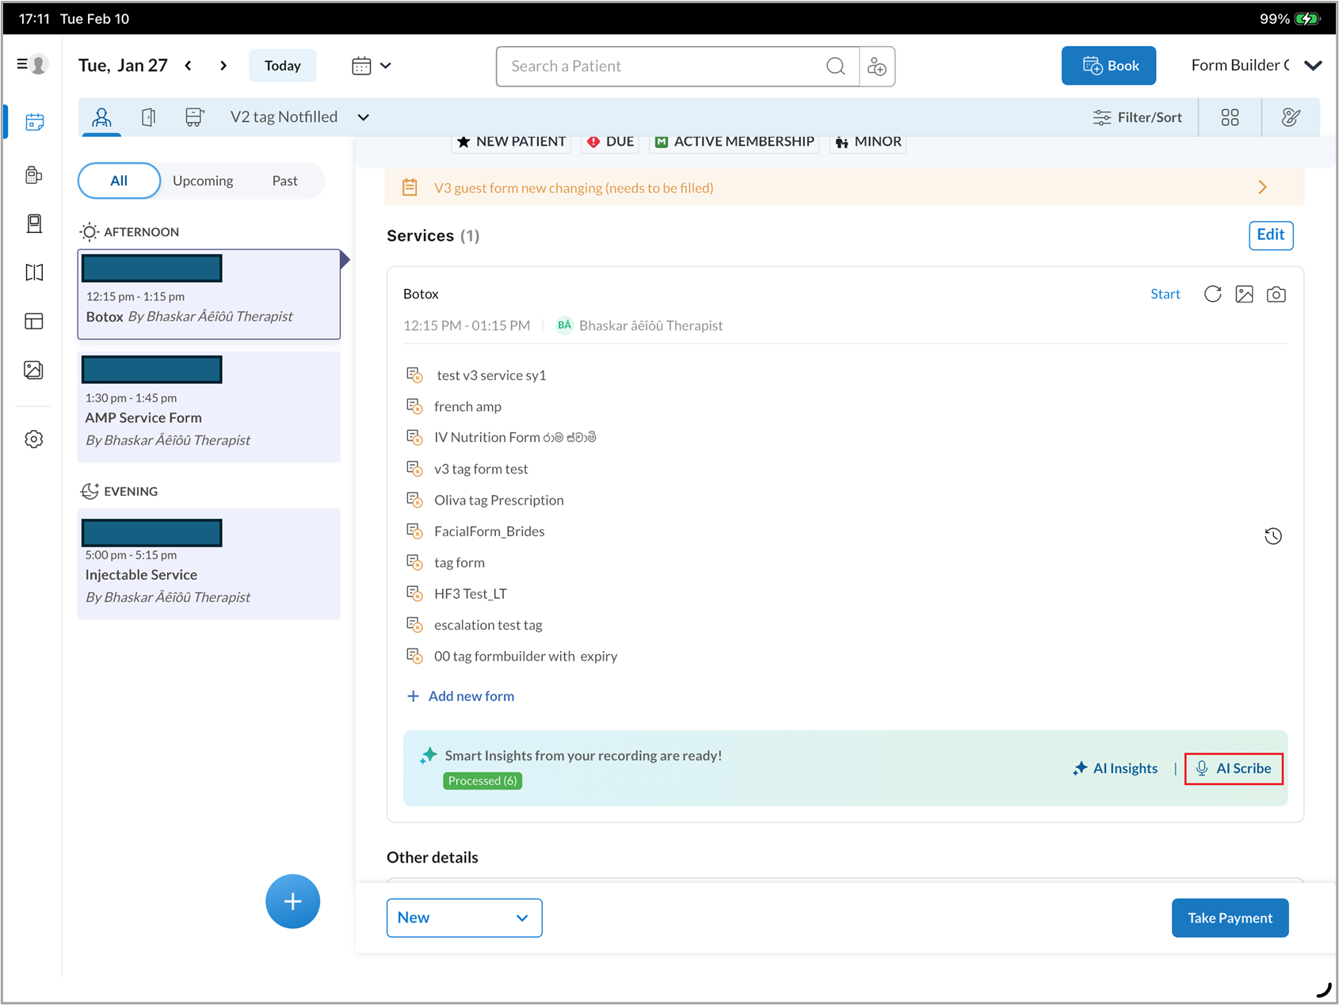Open the camera icon for Botox service

click(1276, 295)
